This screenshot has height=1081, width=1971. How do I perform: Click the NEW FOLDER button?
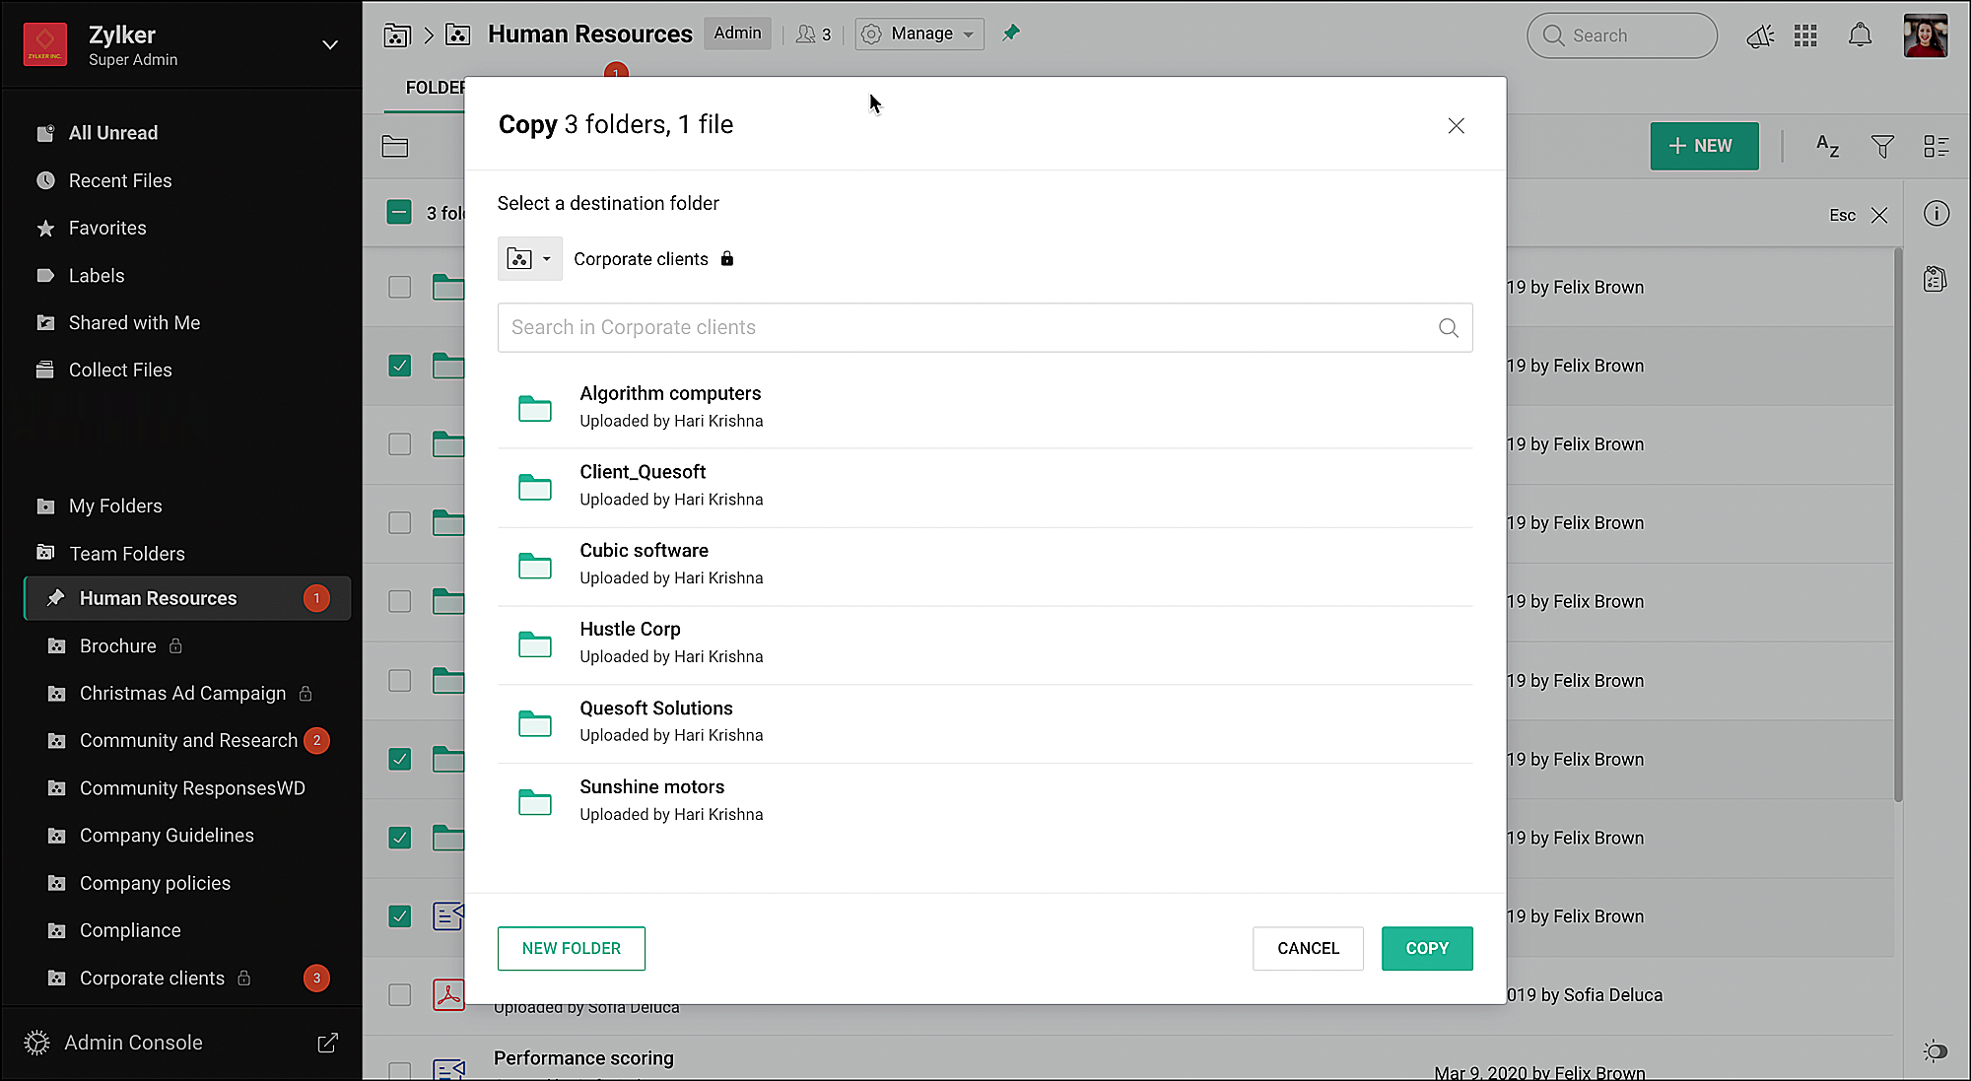coord(571,948)
